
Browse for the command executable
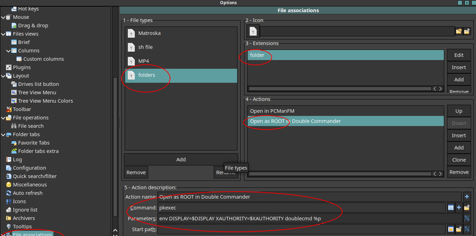point(467,207)
